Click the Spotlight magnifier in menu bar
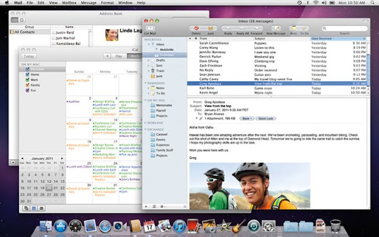Image resolution: width=379 pixels, height=237 pixels. click(372, 2)
